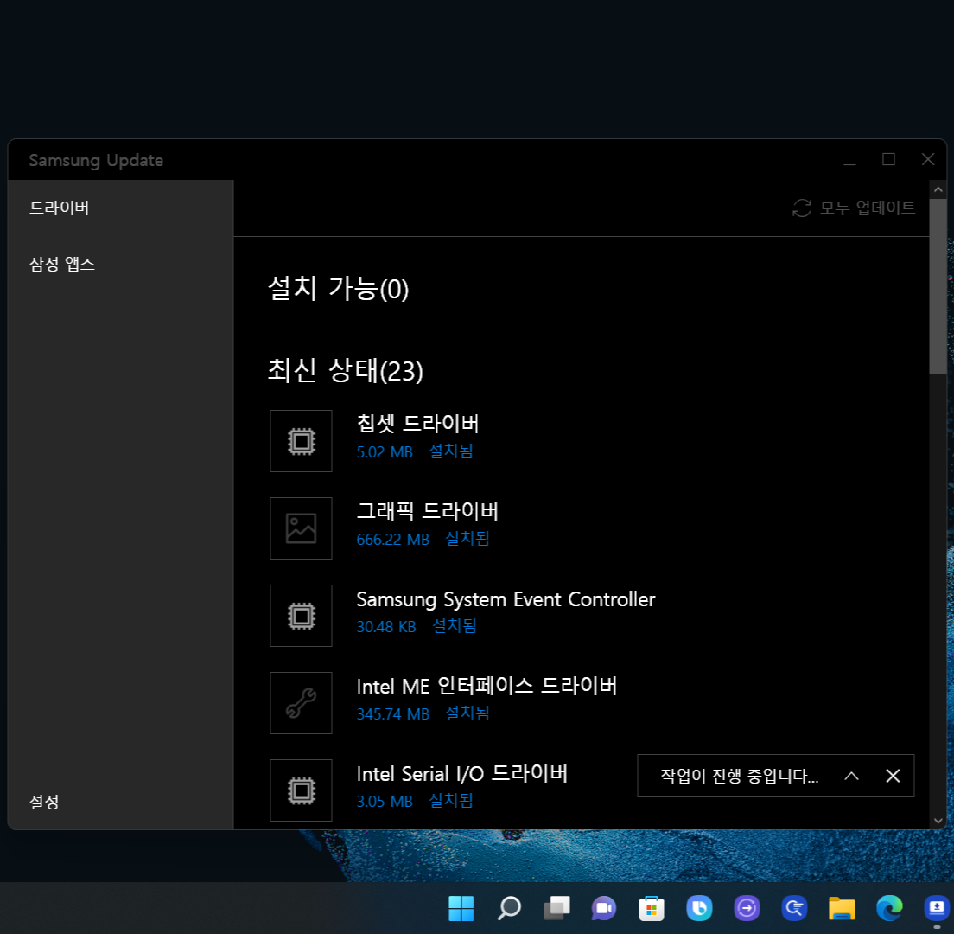Maximize the Samsung Update window
Screen dimensions: 954x934
tap(888, 159)
